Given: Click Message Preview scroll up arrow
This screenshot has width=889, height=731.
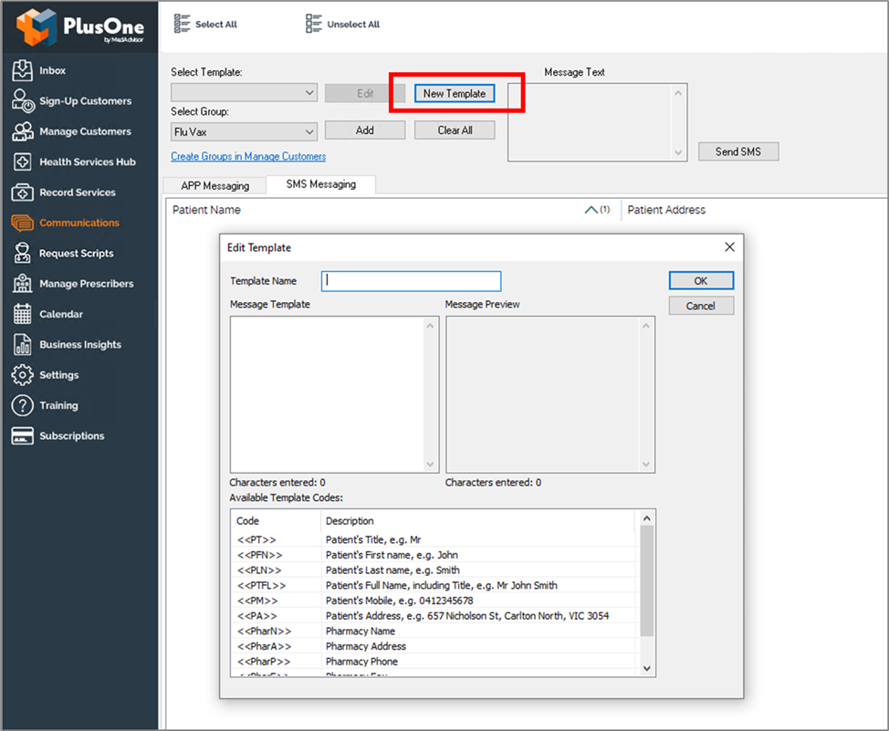Looking at the screenshot, I should click(646, 326).
